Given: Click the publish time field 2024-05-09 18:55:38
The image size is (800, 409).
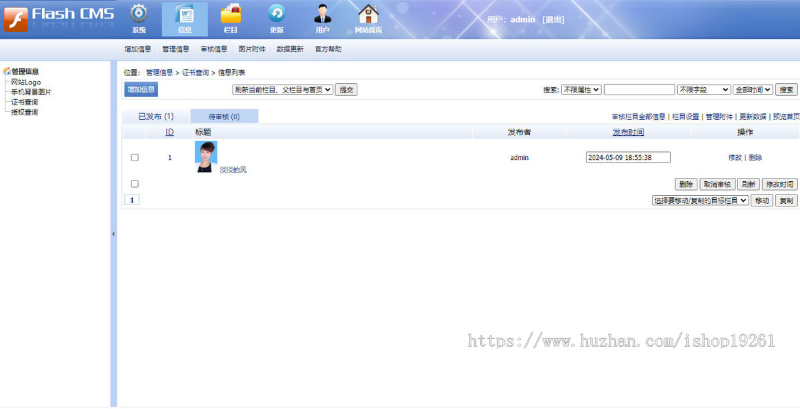Looking at the screenshot, I should [x=628, y=158].
